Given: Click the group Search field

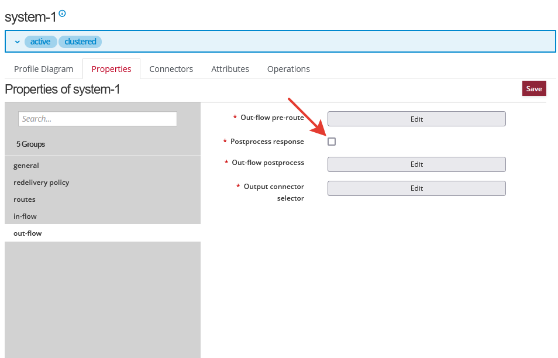Looking at the screenshot, I should click(x=97, y=118).
